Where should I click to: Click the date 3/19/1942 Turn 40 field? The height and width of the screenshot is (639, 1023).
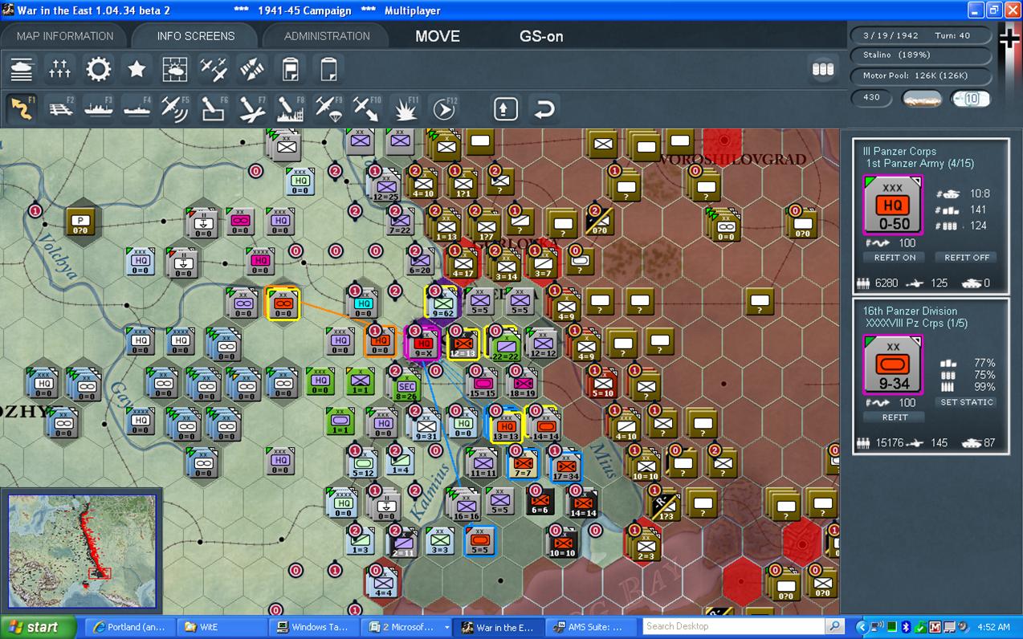[x=921, y=36]
